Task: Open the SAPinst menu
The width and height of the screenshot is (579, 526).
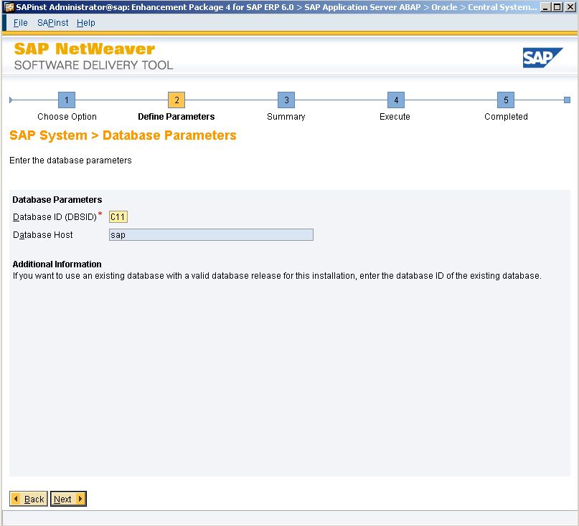Action: (x=53, y=23)
